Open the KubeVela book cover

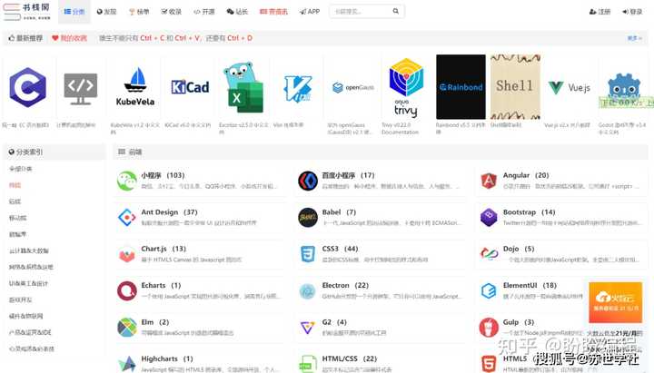[135, 86]
